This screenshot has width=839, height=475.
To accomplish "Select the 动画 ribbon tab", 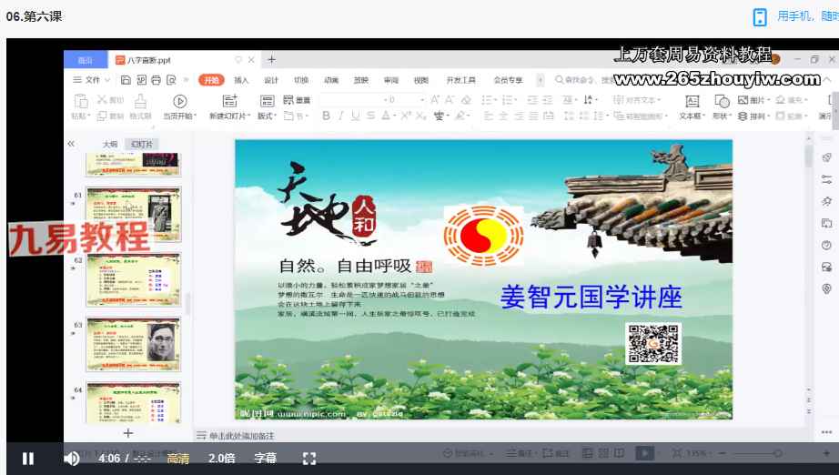I will [331, 80].
